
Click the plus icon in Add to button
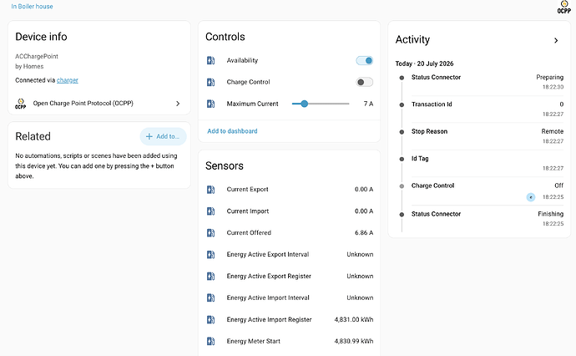click(149, 136)
